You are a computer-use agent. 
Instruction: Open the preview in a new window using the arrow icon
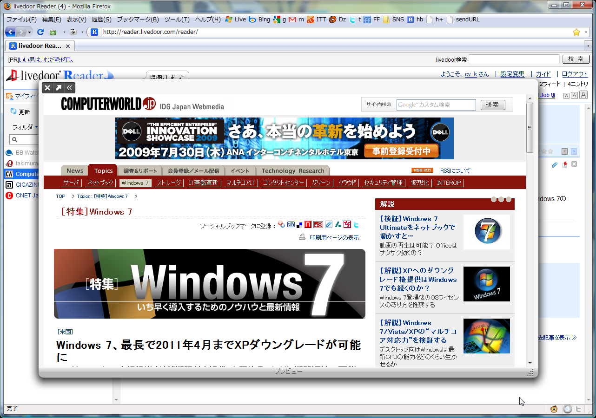59,88
